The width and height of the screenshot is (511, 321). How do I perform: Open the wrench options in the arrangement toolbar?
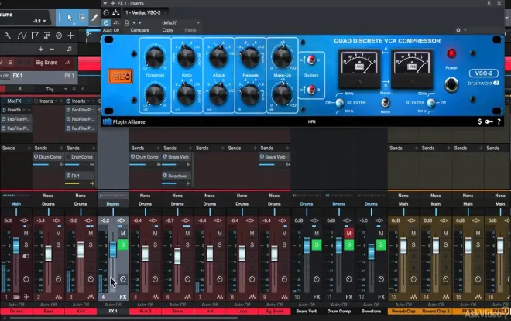click(8, 36)
